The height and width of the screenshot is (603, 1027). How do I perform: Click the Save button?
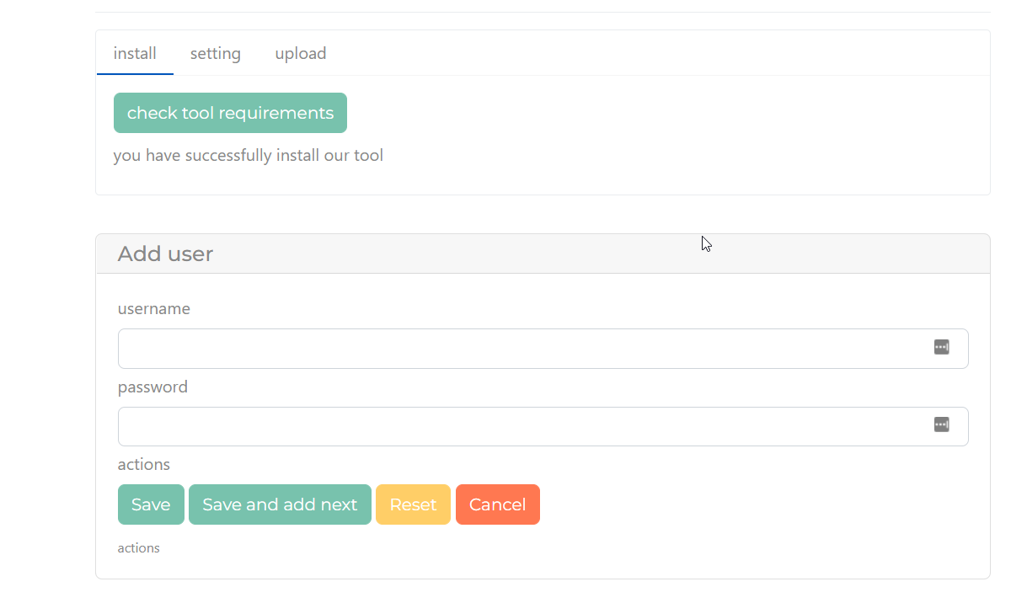pos(151,504)
